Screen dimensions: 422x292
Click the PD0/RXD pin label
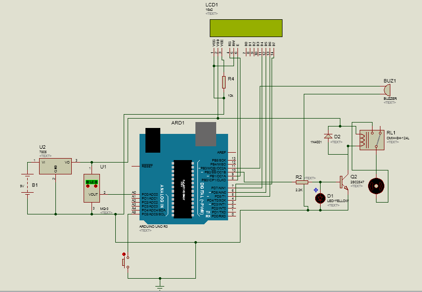click(x=219, y=216)
